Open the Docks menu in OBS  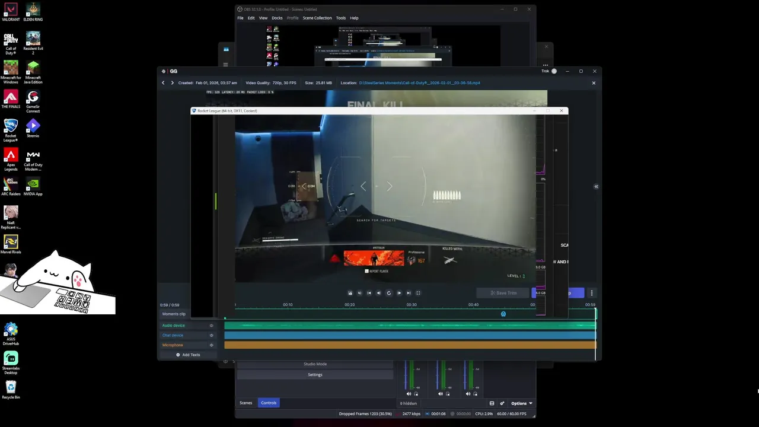tap(277, 18)
